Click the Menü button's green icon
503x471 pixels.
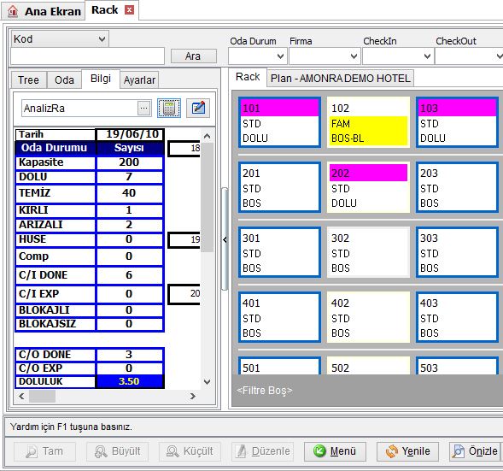(x=319, y=451)
